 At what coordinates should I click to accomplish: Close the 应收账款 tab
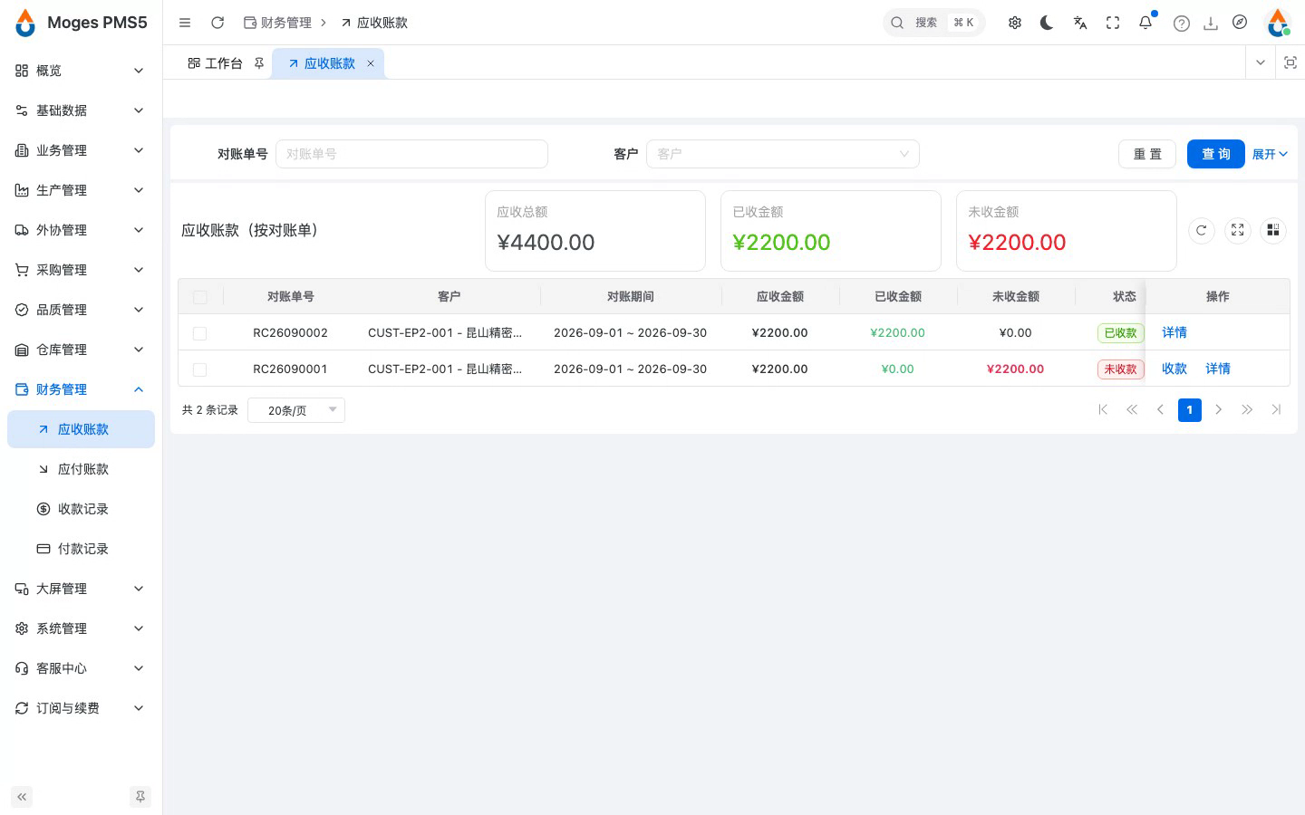click(x=371, y=63)
